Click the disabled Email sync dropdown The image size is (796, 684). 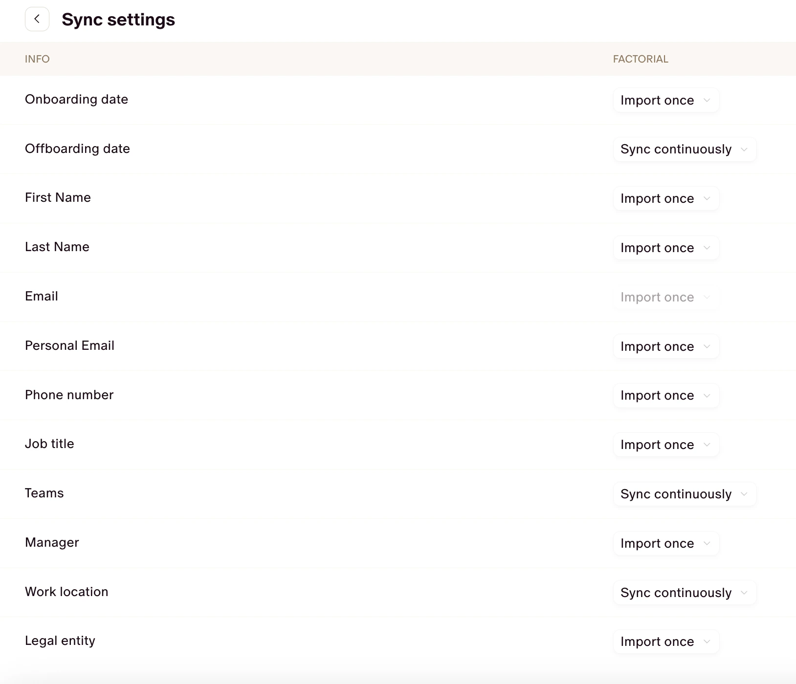click(665, 297)
